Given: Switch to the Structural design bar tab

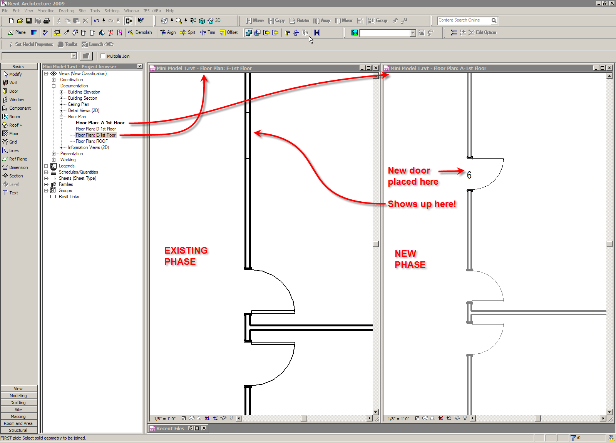Looking at the screenshot, I should click(x=18, y=430).
